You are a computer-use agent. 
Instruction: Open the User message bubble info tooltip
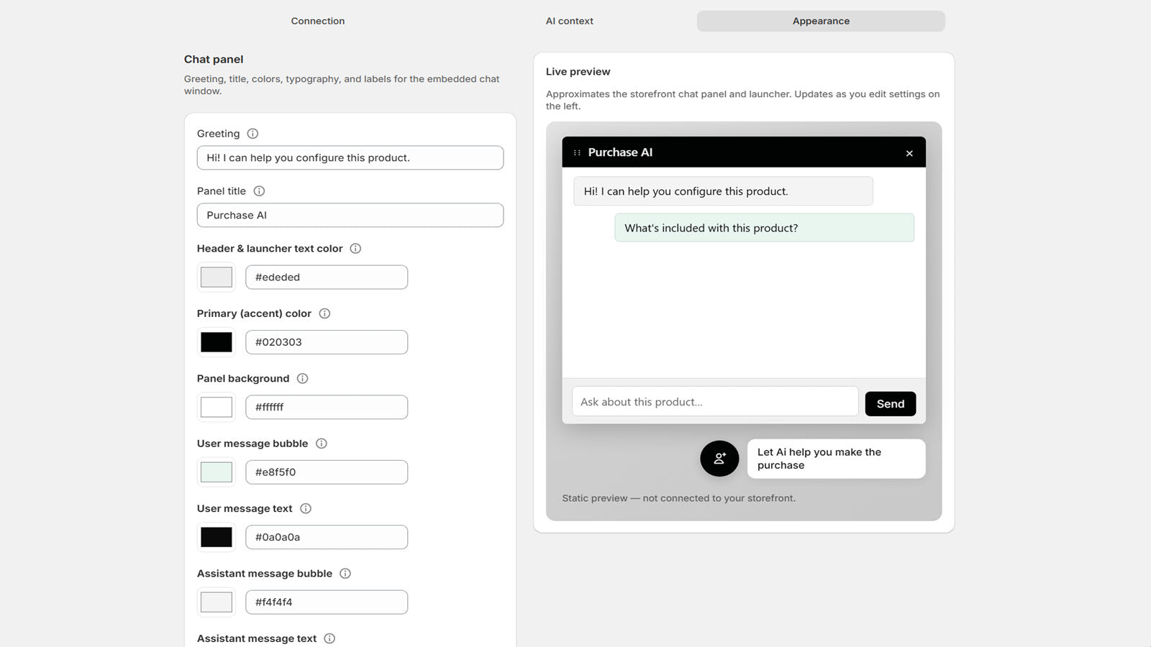[x=321, y=444]
